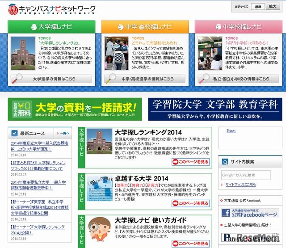This screenshot has width=286, height=248.
Task: Open サイトマップはこちら link
Action: [240, 185]
